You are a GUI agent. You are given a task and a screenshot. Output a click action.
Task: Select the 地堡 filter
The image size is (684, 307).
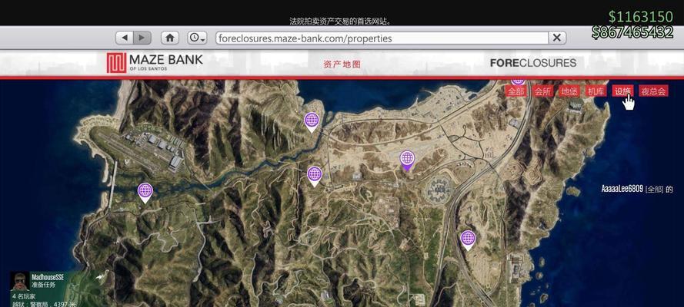[x=569, y=91]
